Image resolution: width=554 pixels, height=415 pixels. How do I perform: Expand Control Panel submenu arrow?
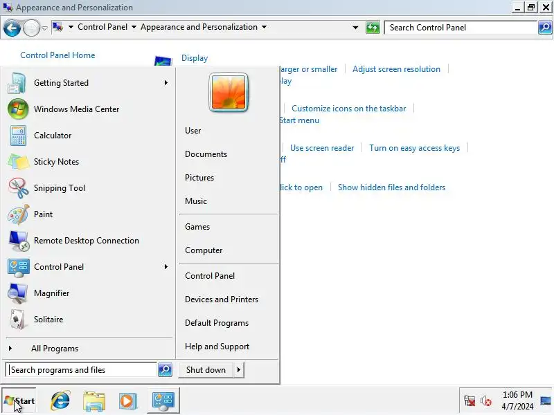(166, 267)
